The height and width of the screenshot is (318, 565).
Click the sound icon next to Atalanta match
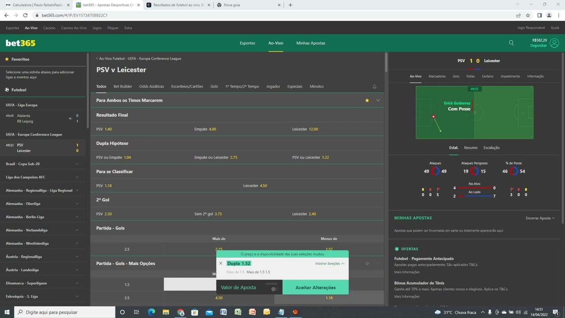point(70,118)
